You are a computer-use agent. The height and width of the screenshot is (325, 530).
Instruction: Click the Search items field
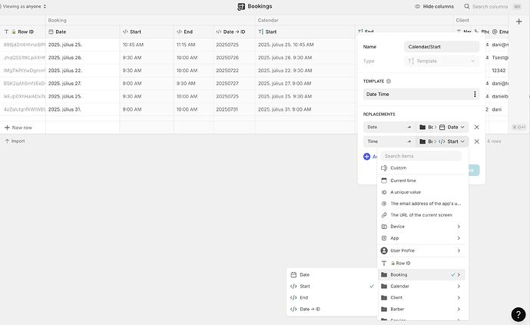(421, 156)
